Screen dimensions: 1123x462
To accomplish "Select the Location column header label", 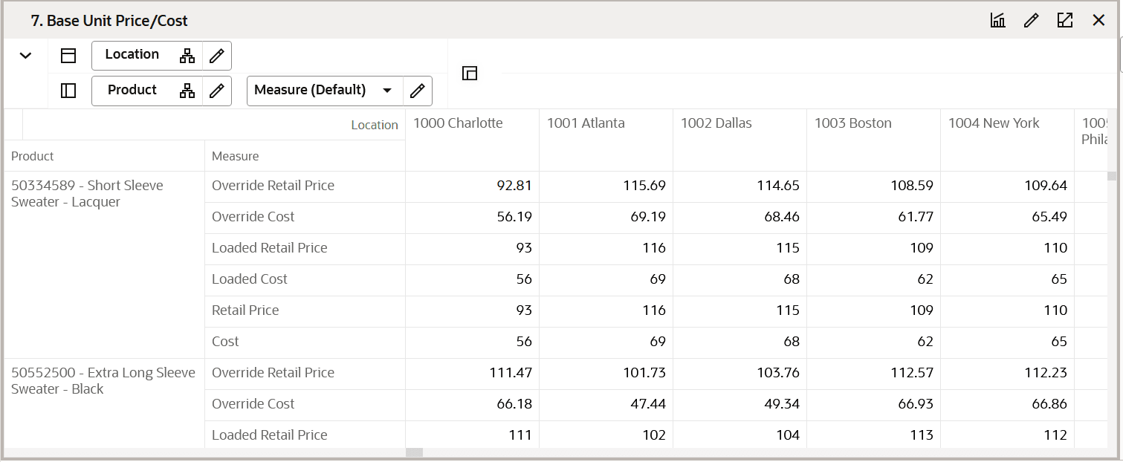I will [x=375, y=124].
